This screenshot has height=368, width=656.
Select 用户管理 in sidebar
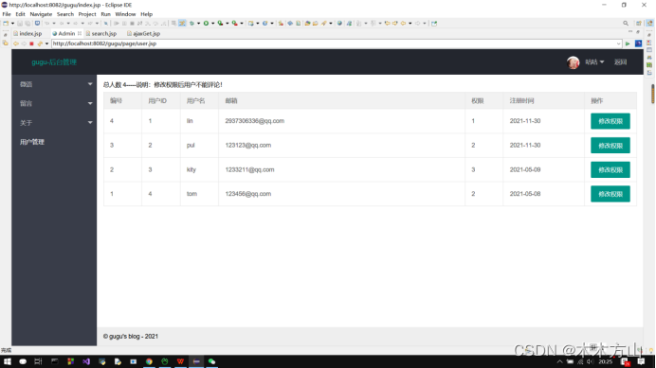[32, 142]
